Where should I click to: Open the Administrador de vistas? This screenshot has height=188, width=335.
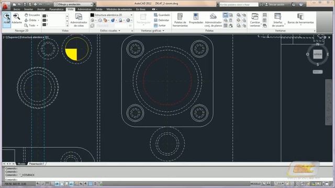point(79,20)
